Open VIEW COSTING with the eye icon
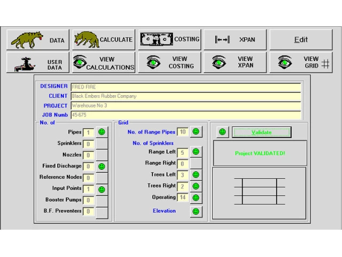The width and height of the screenshot is (342, 257). 170,63
